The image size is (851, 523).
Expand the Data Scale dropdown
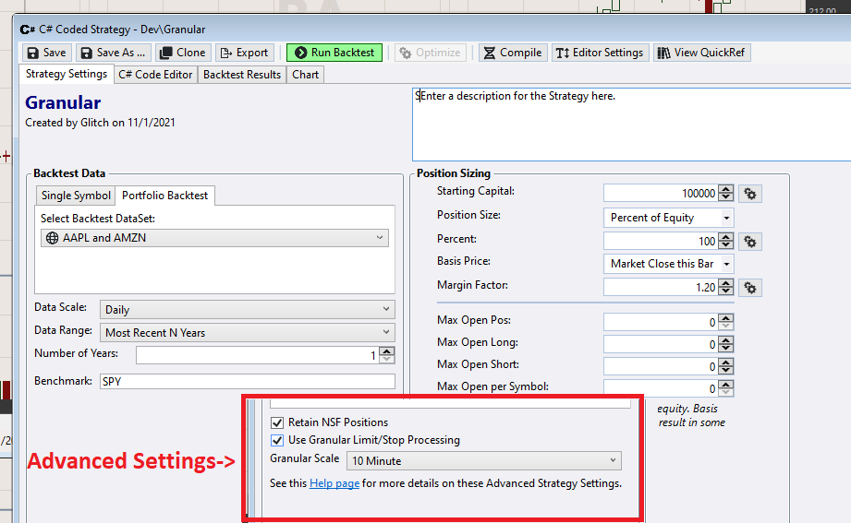click(x=247, y=310)
